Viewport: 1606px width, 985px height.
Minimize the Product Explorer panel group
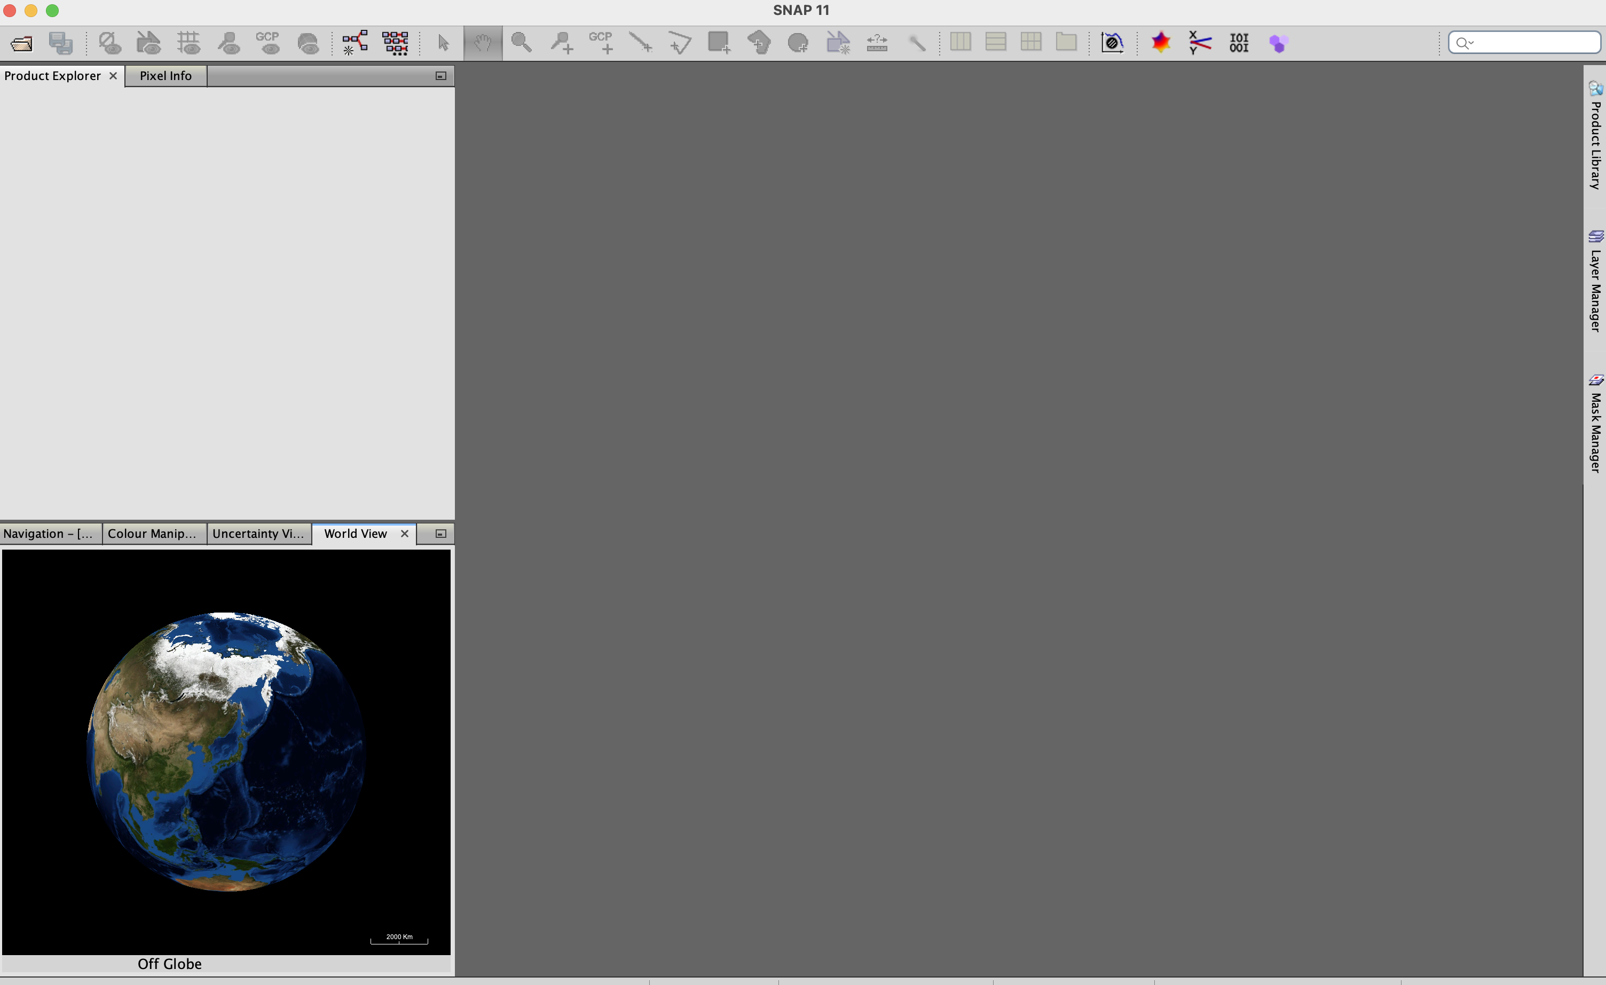pyautogui.click(x=440, y=76)
